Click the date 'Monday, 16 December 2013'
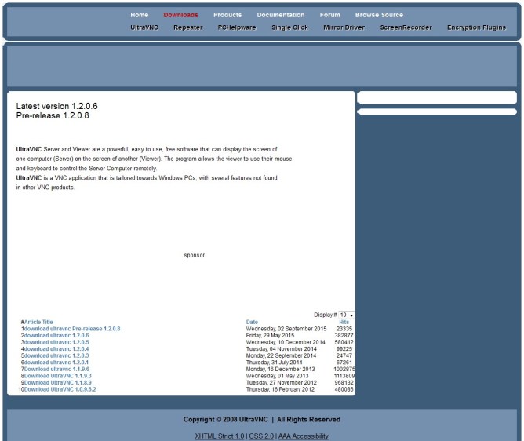The width and height of the screenshot is (524, 441). 280,369
